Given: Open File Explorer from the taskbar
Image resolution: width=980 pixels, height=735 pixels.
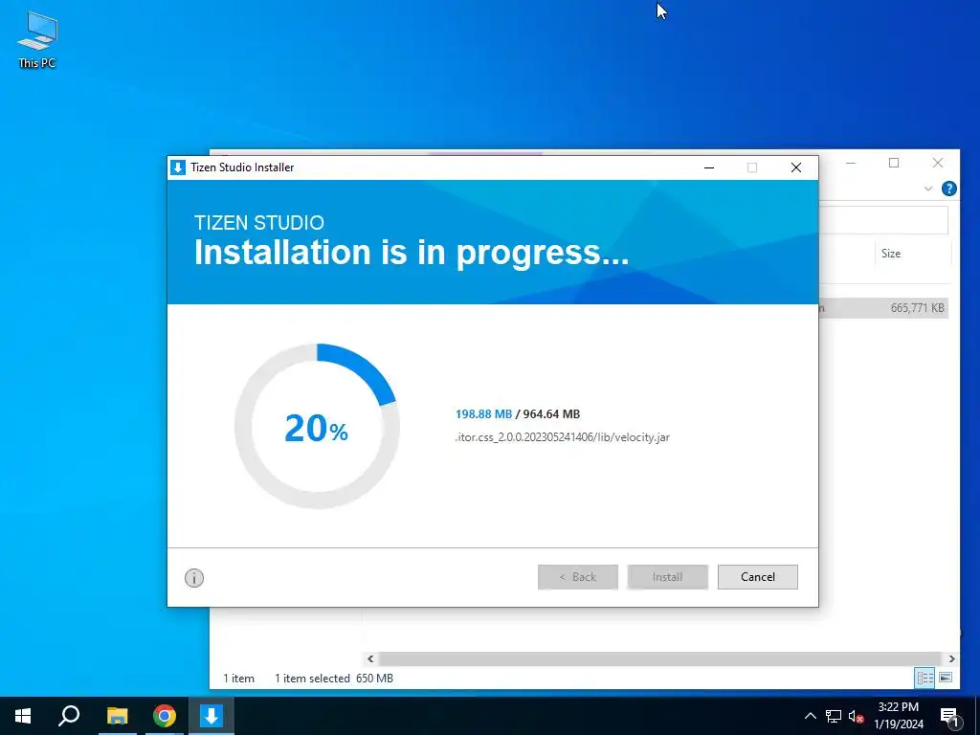Looking at the screenshot, I should tap(117, 716).
